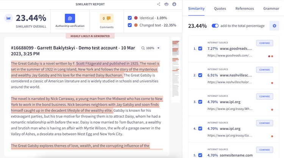The height and width of the screenshot is (158, 284).
Task: Compare with the nashvillescholar source
Action: 264,70
